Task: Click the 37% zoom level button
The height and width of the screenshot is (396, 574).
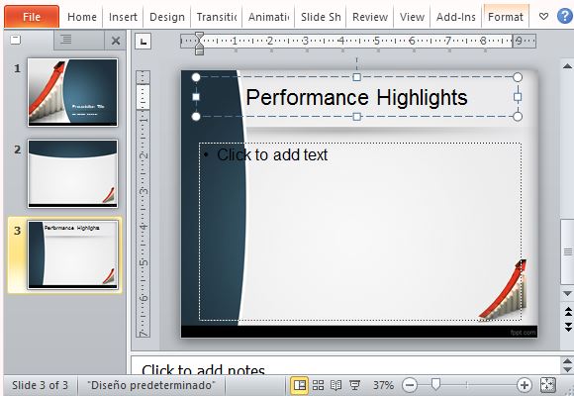Action: [x=383, y=385]
